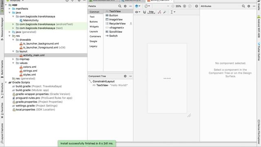Set default margins 0dp

(x=151, y=12)
